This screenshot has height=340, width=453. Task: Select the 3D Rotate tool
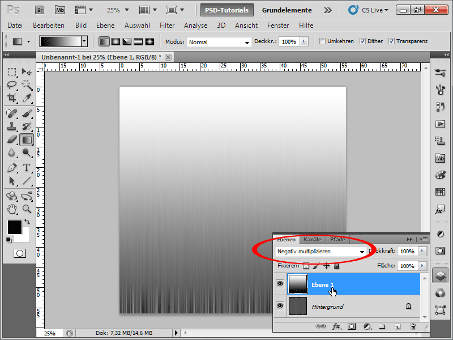12,196
